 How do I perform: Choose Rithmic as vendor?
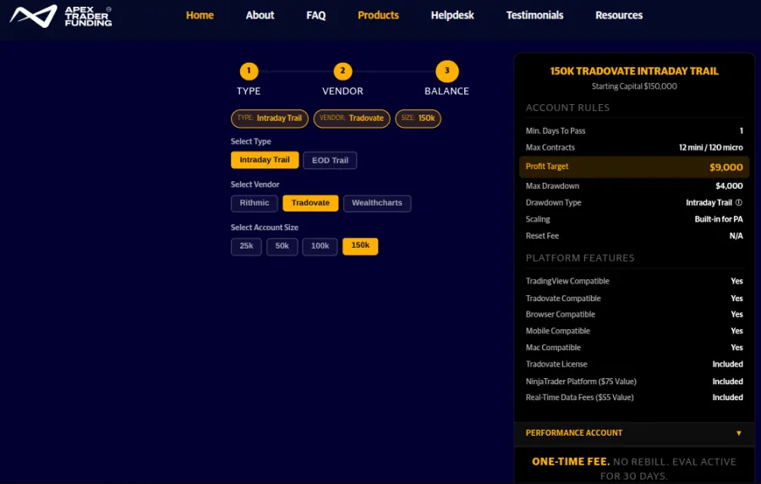point(255,203)
